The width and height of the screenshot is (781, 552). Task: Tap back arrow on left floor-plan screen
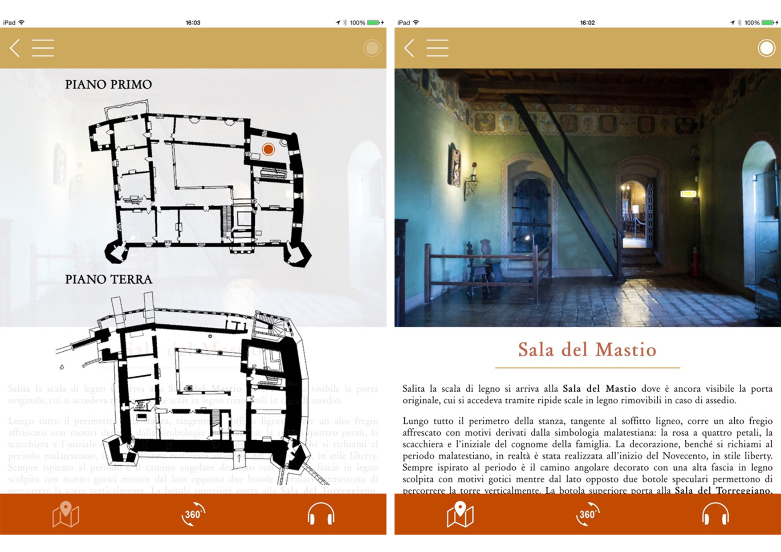click(x=15, y=48)
